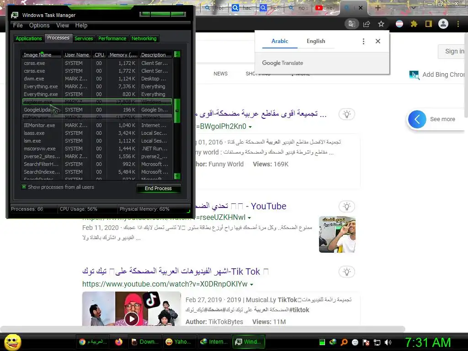Open the Chrome three-dot menu
The width and height of the screenshot is (468, 351).
458,24
